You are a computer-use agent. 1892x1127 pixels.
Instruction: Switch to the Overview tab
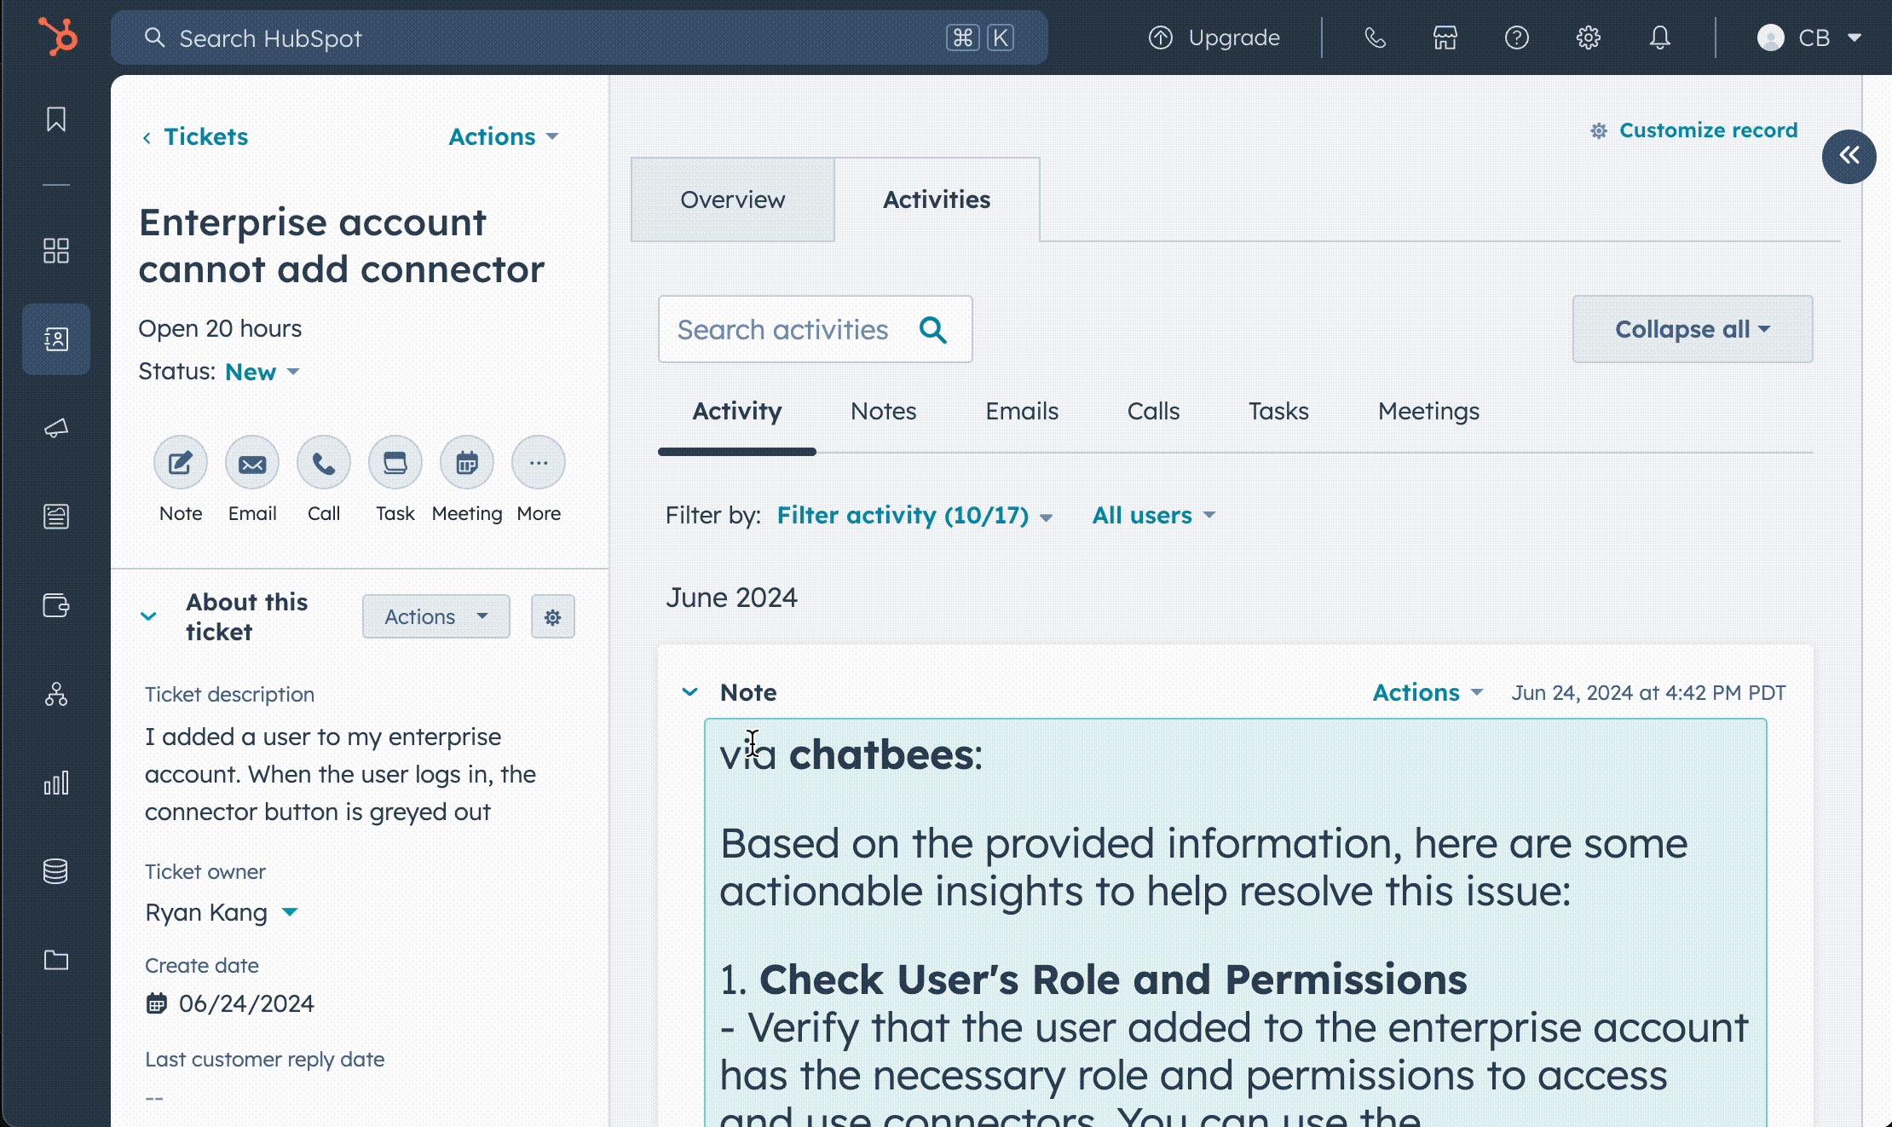732,199
